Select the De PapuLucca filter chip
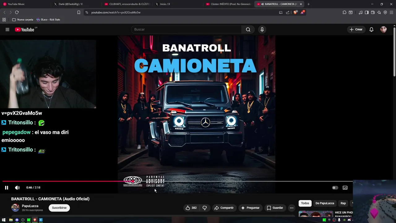 coord(325,203)
